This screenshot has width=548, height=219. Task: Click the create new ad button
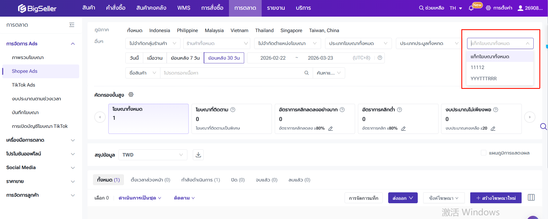[x=496, y=198]
